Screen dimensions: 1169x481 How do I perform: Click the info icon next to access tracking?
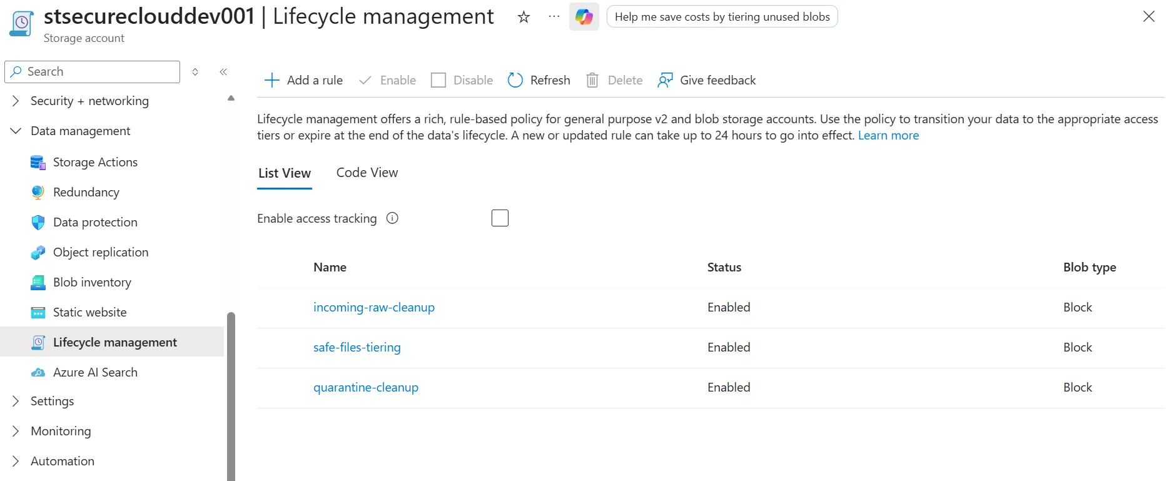tap(392, 218)
